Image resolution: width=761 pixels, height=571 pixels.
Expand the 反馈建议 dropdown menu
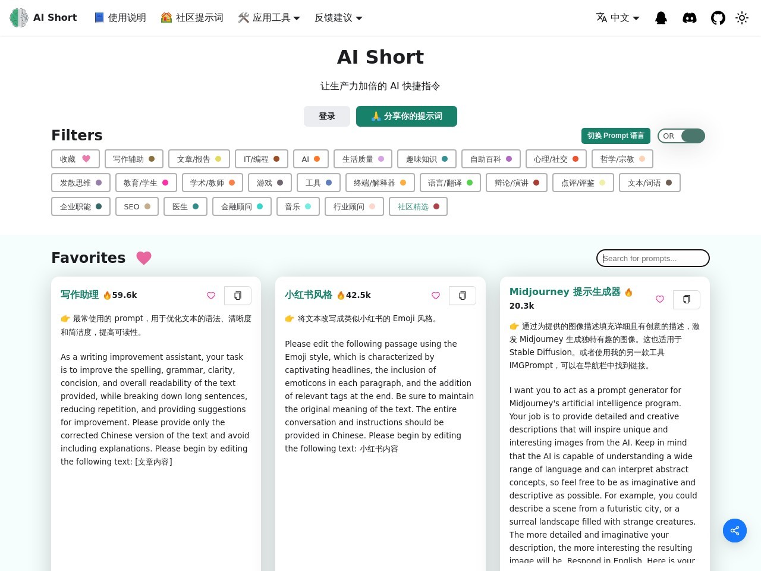click(338, 18)
